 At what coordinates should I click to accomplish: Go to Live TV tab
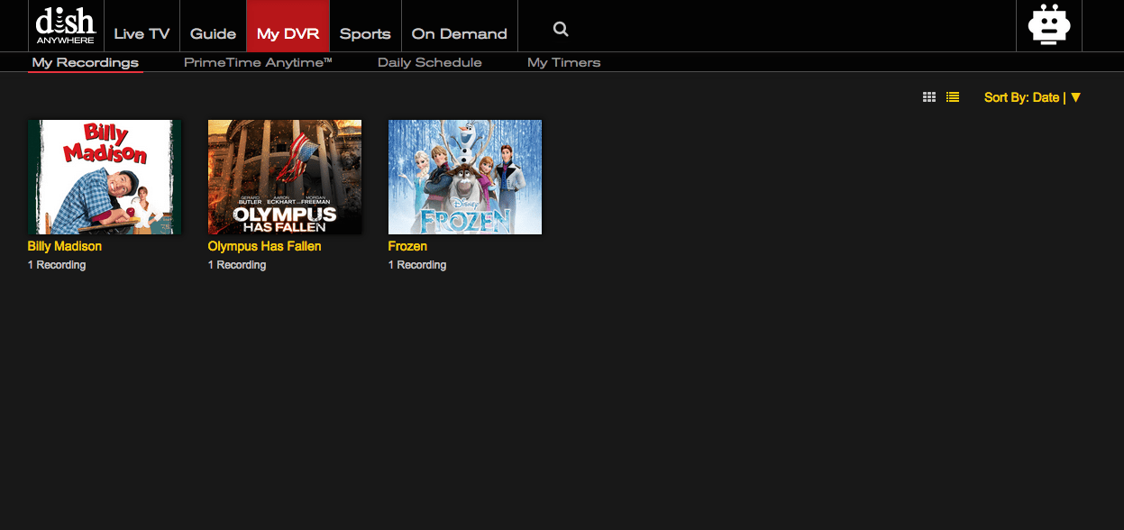[x=142, y=33]
